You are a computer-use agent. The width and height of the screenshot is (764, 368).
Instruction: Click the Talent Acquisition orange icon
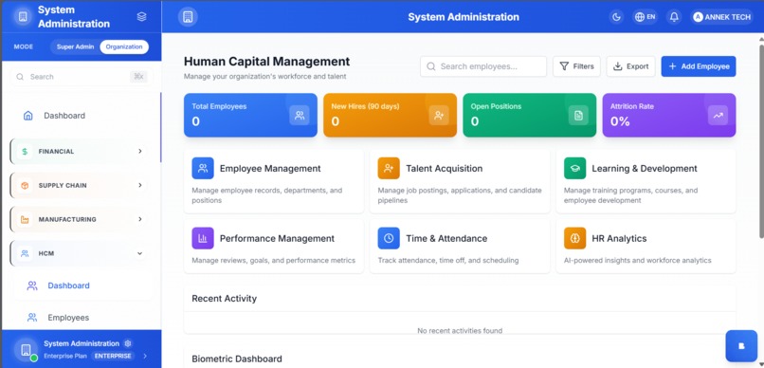(x=389, y=168)
